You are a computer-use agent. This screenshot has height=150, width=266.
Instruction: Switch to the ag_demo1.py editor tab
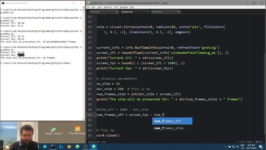134,12
